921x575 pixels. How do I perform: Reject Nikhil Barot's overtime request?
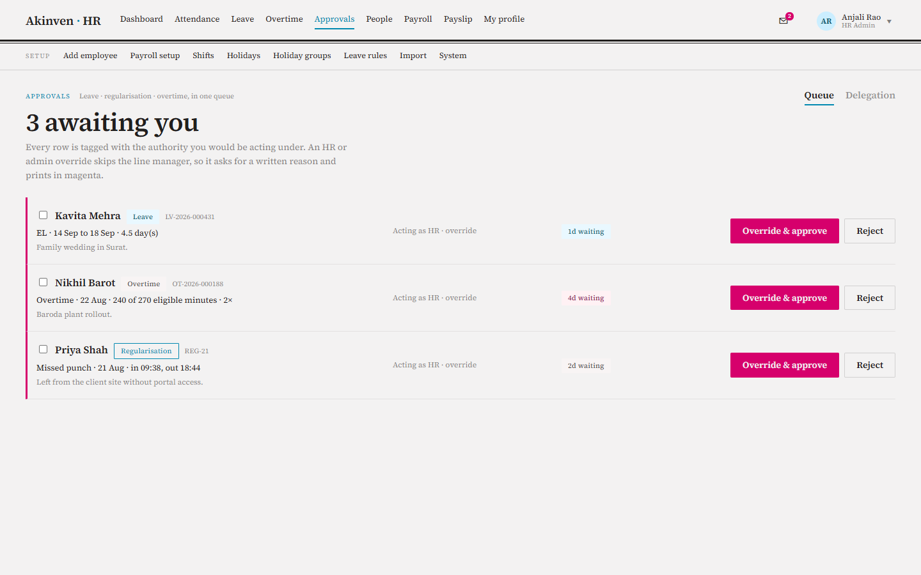[x=870, y=298]
